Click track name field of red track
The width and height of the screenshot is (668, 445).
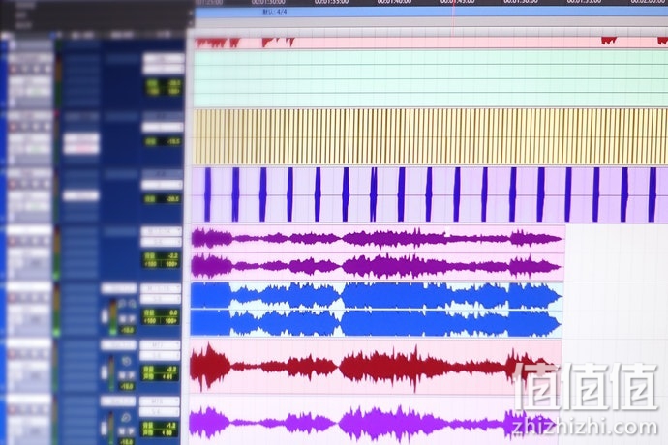pos(29,343)
